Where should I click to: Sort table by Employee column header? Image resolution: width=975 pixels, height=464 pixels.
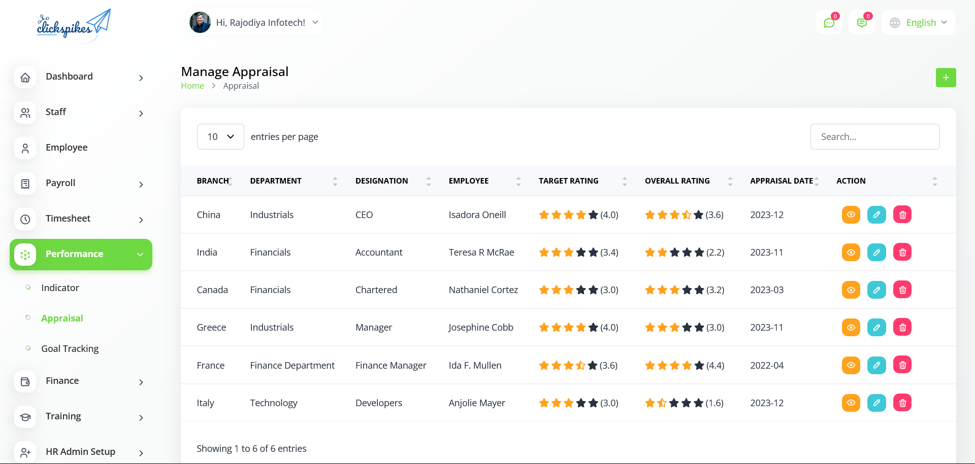(469, 181)
